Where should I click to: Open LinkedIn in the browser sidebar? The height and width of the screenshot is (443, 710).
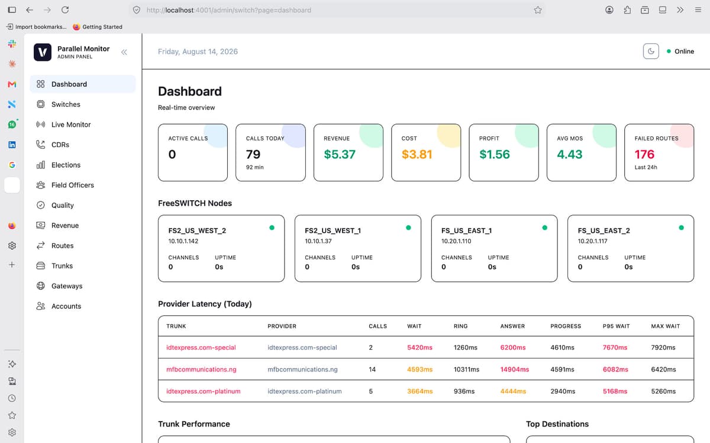[12, 145]
